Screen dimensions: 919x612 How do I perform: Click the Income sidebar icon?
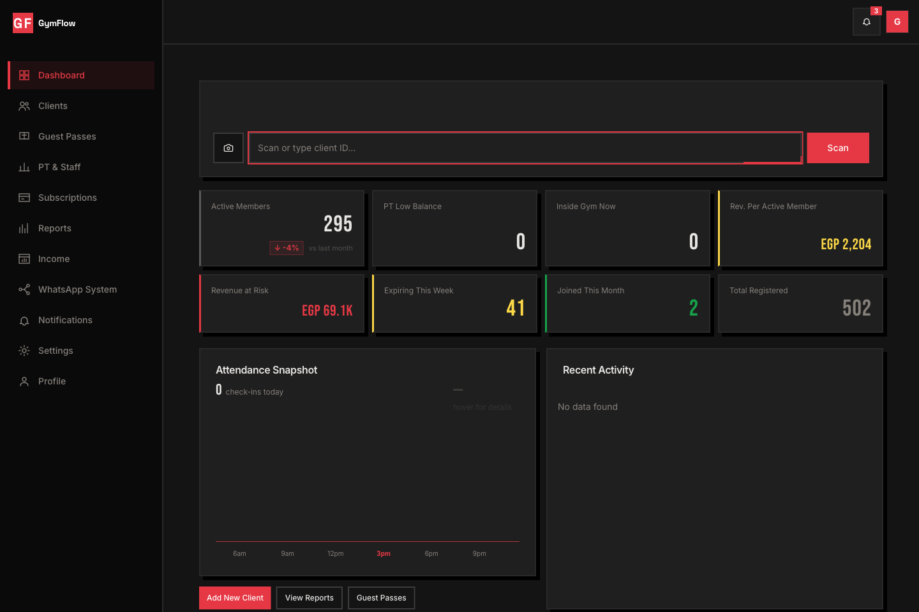[24, 259]
